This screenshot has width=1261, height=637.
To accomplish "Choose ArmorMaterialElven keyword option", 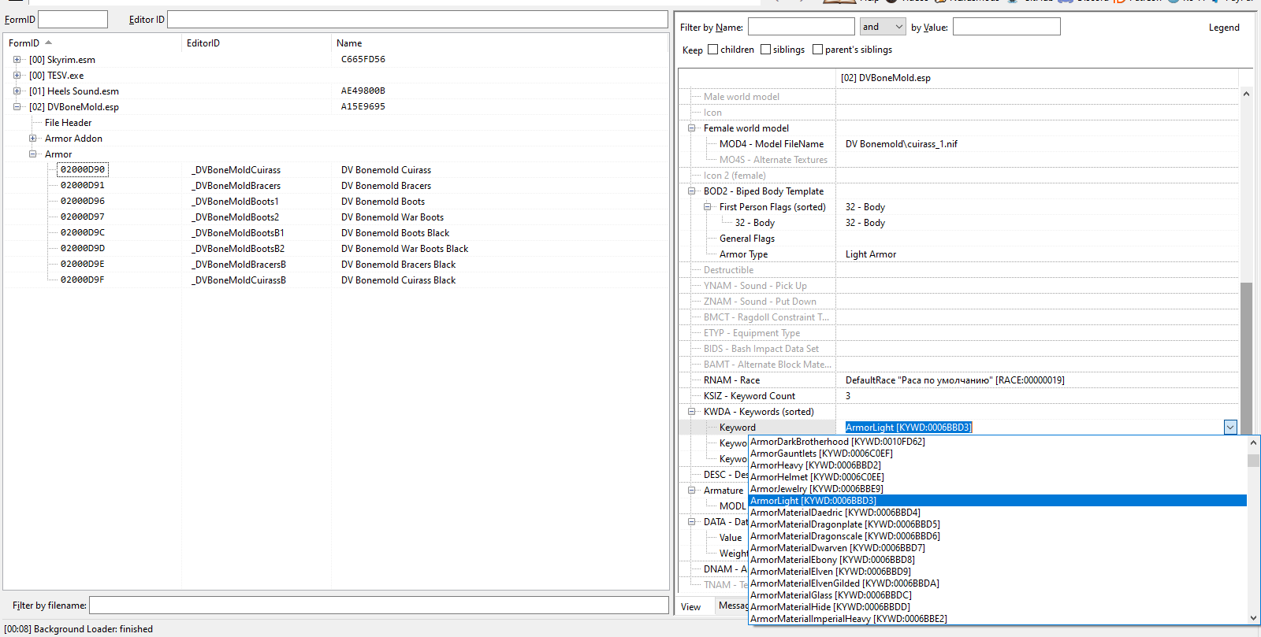I will pyautogui.click(x=831, y=572).
